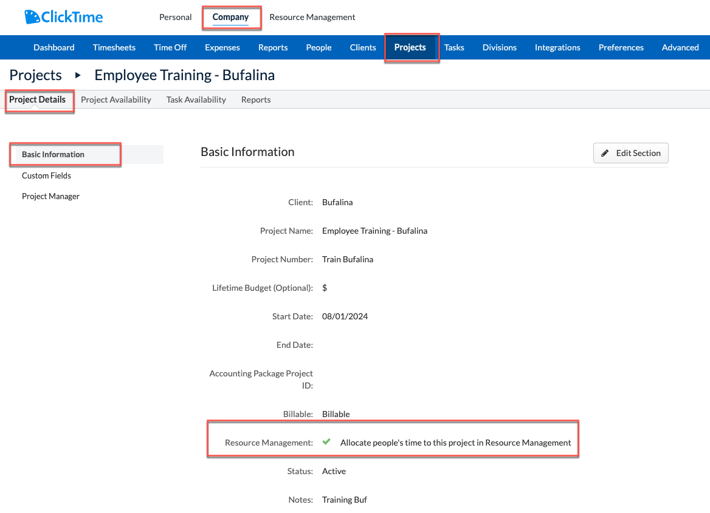Screen dimensions: 710x513
Task: Click the notes value Training Buf
Action: (x=345, y=500)
